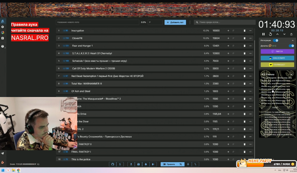Delete the Call Of Duty Modern Warfare 2 lot
This screenshot has width=297, height=173.
click(x=244, y=69)
